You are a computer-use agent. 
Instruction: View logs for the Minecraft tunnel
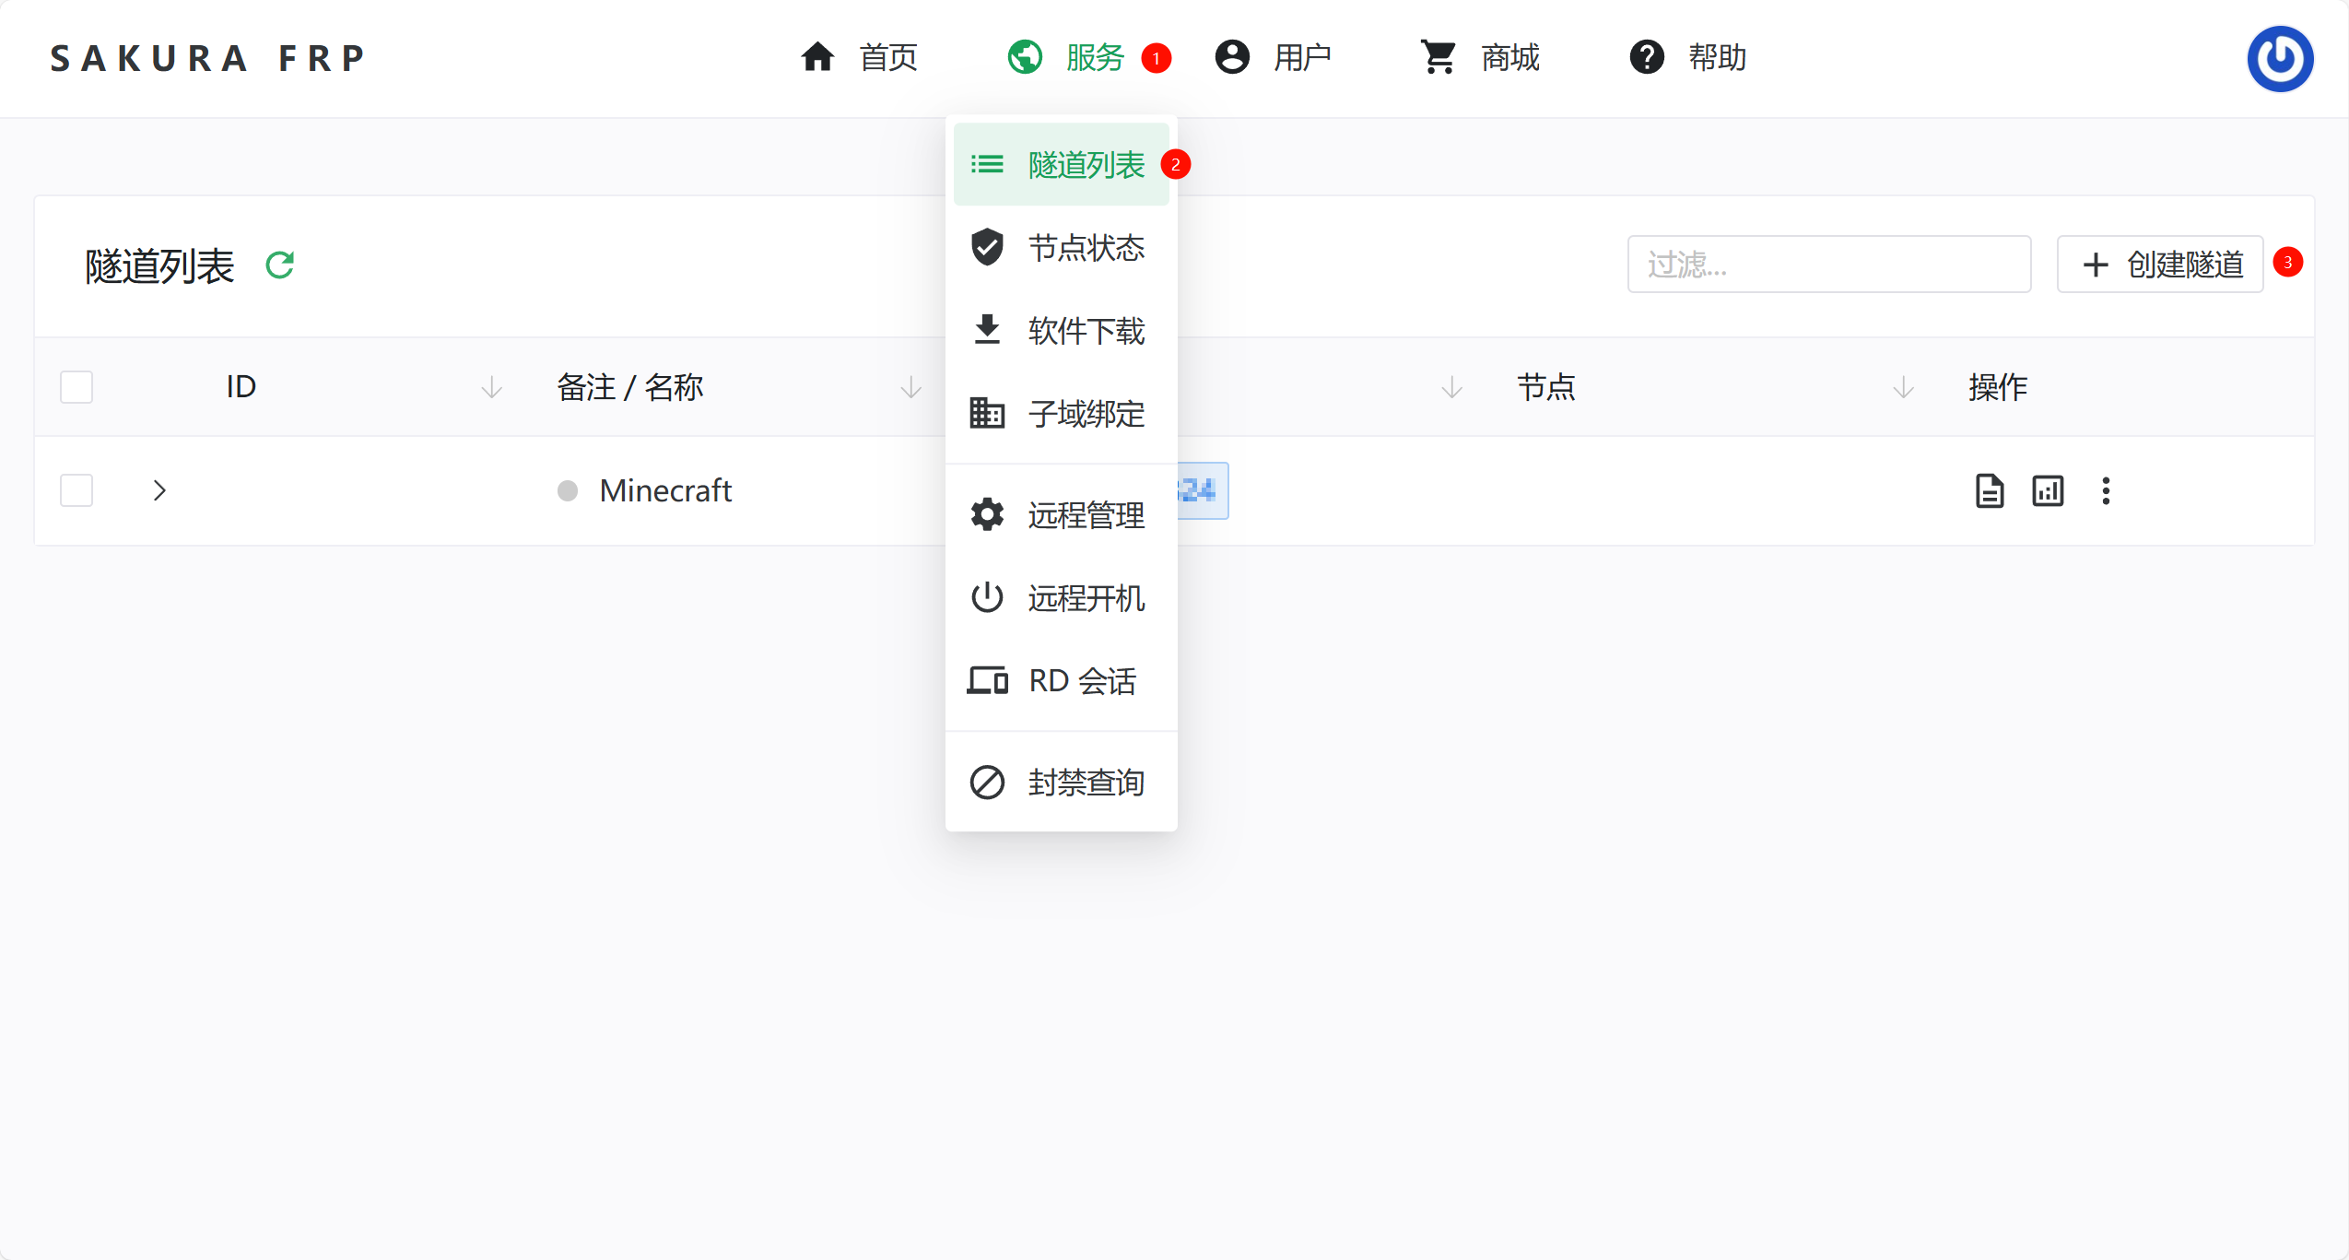(x=1990, y=490)
